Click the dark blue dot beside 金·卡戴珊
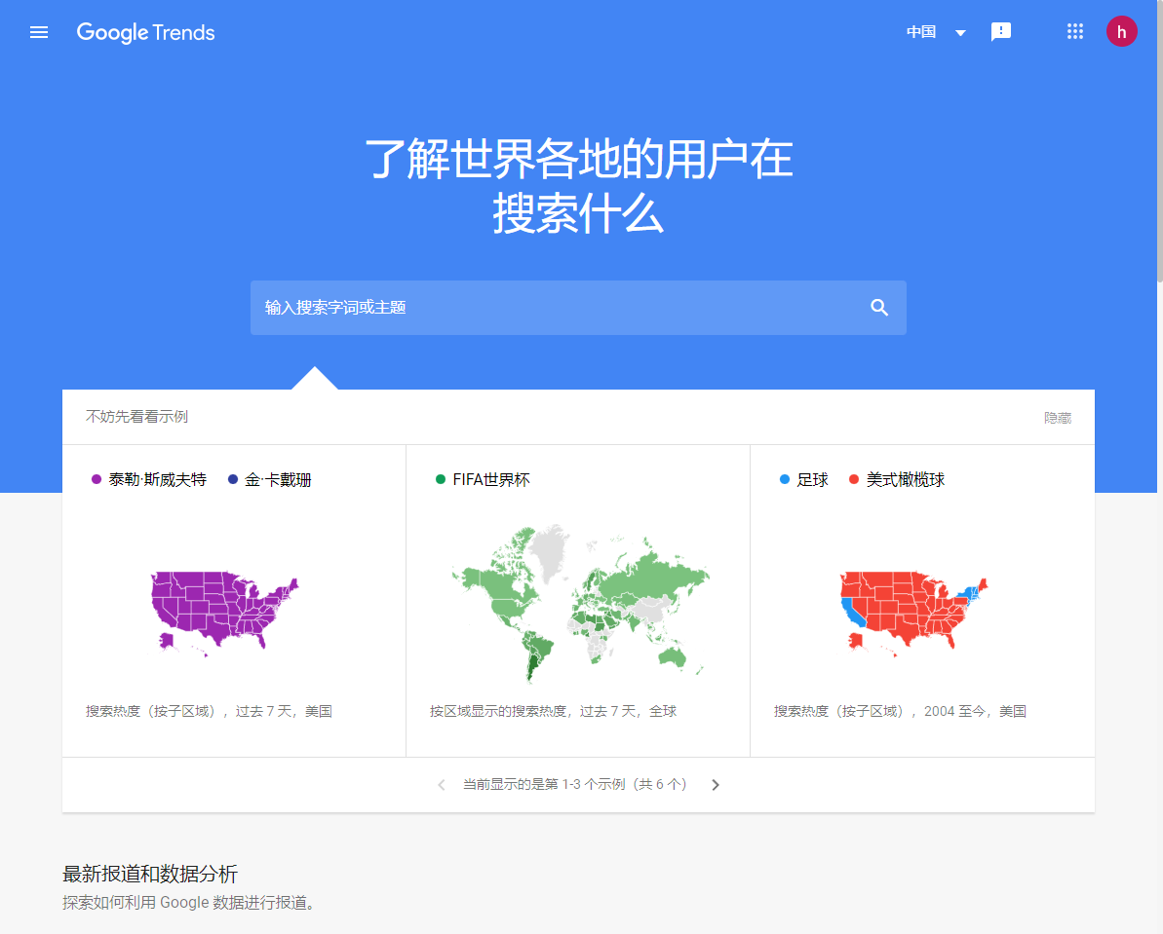The image size is (1163, 934). [x=233, y=479]
